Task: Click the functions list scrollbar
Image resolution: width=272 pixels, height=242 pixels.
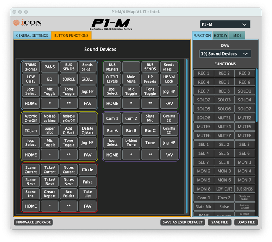Action: [256, 95]
